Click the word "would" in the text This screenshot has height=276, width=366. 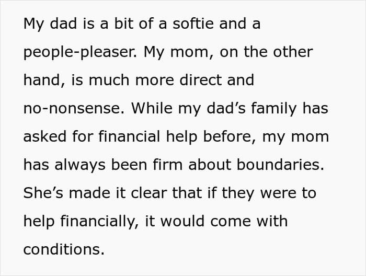coord(182,221)
